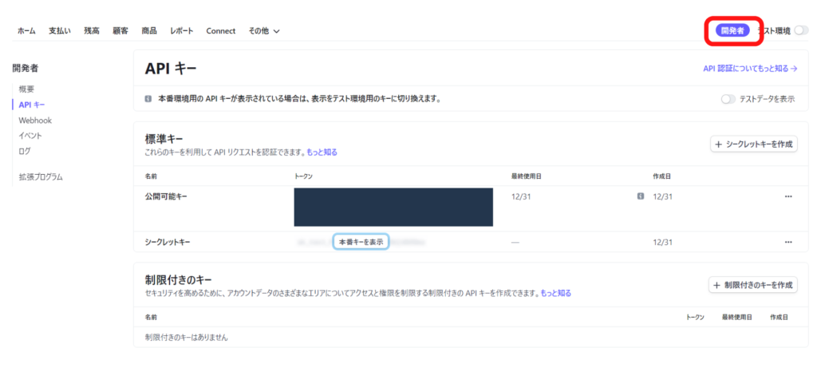This screenshot has width=817, height=376.
Task: Click the 本番キーを表示 button
Action: [x=361, y=242]
